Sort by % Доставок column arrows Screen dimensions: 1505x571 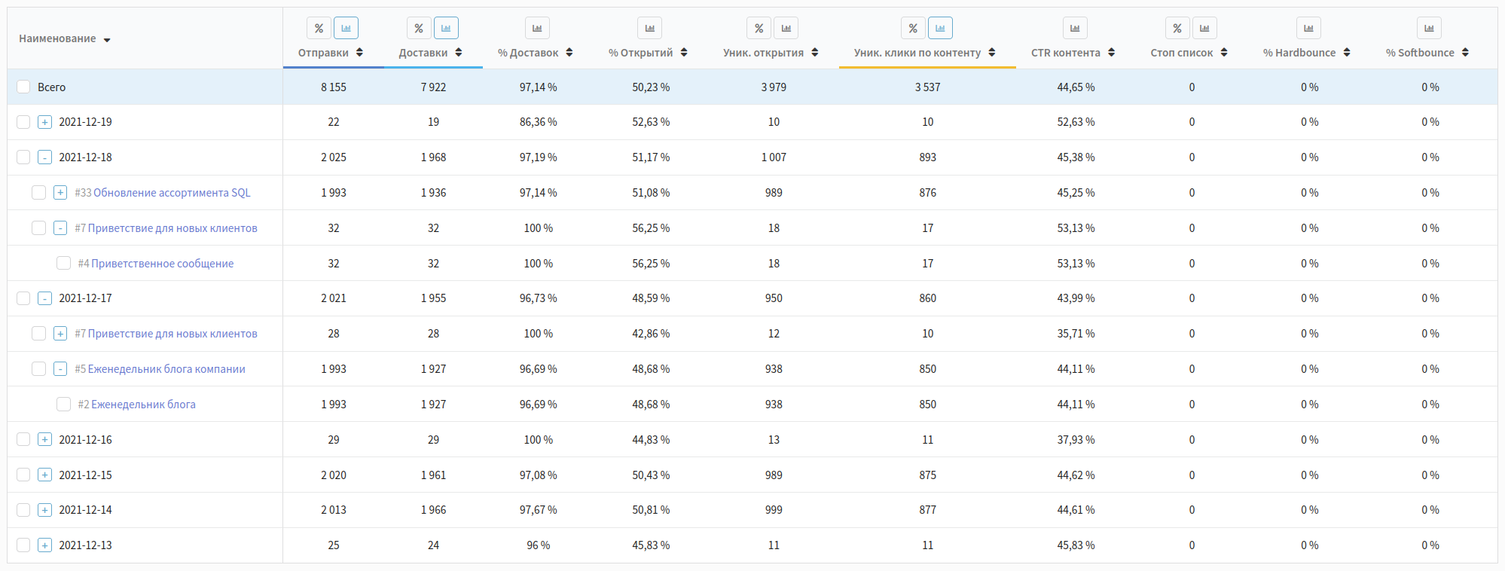click(569, 53)
